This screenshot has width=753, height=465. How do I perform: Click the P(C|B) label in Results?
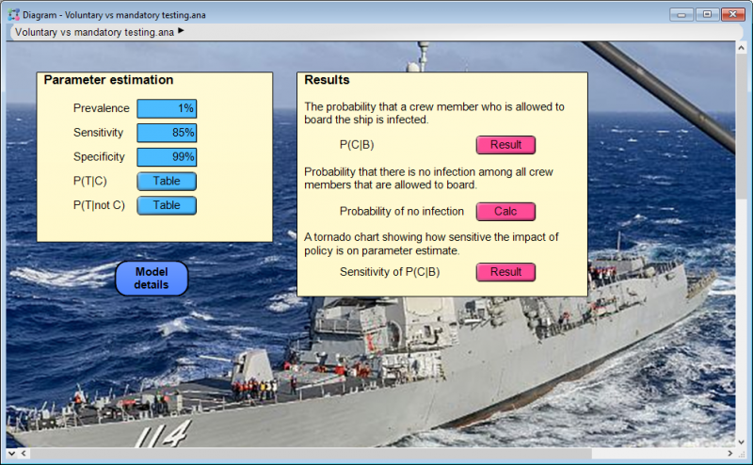click(357, 145)
